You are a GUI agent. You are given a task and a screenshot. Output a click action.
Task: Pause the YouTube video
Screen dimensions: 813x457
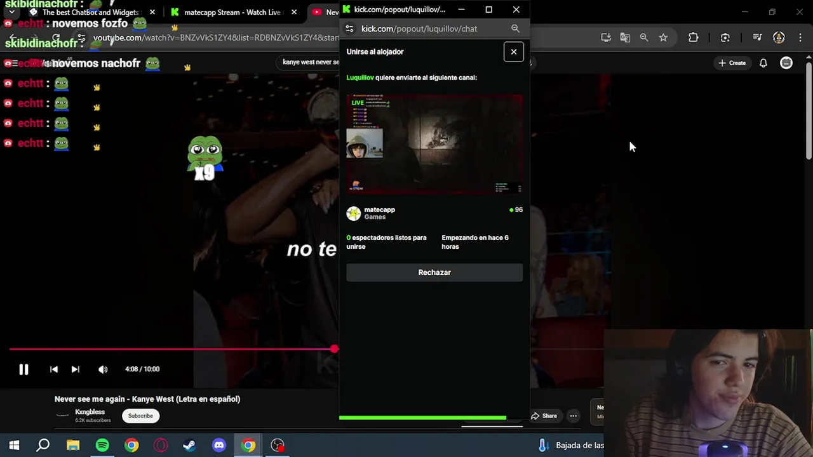(24, 369)
